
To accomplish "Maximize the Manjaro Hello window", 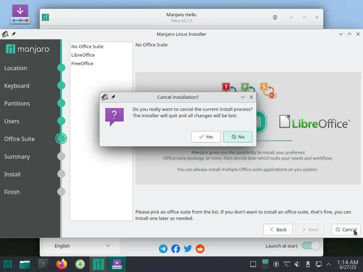I will (304, 17).
